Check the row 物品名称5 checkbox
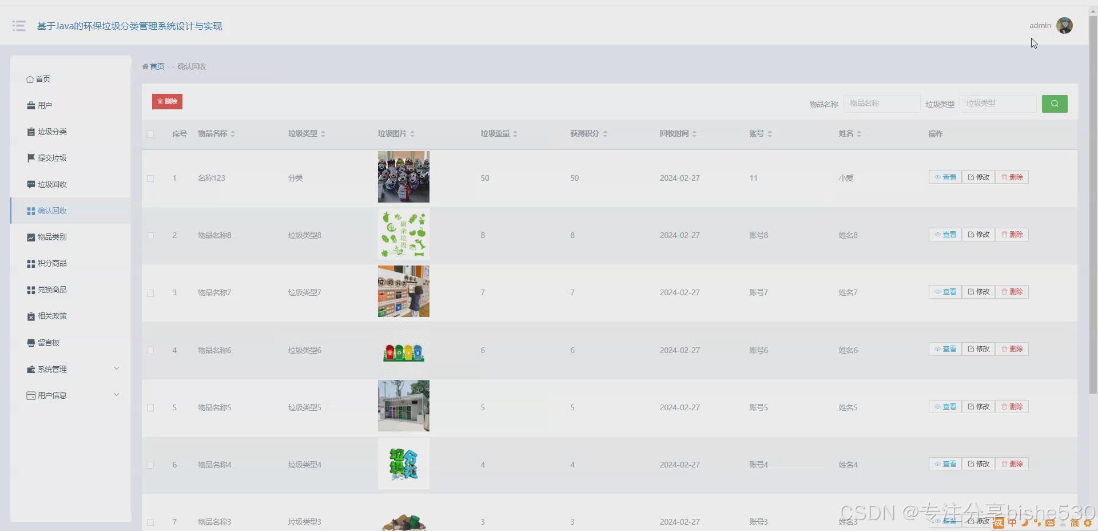 coord(150,408)
